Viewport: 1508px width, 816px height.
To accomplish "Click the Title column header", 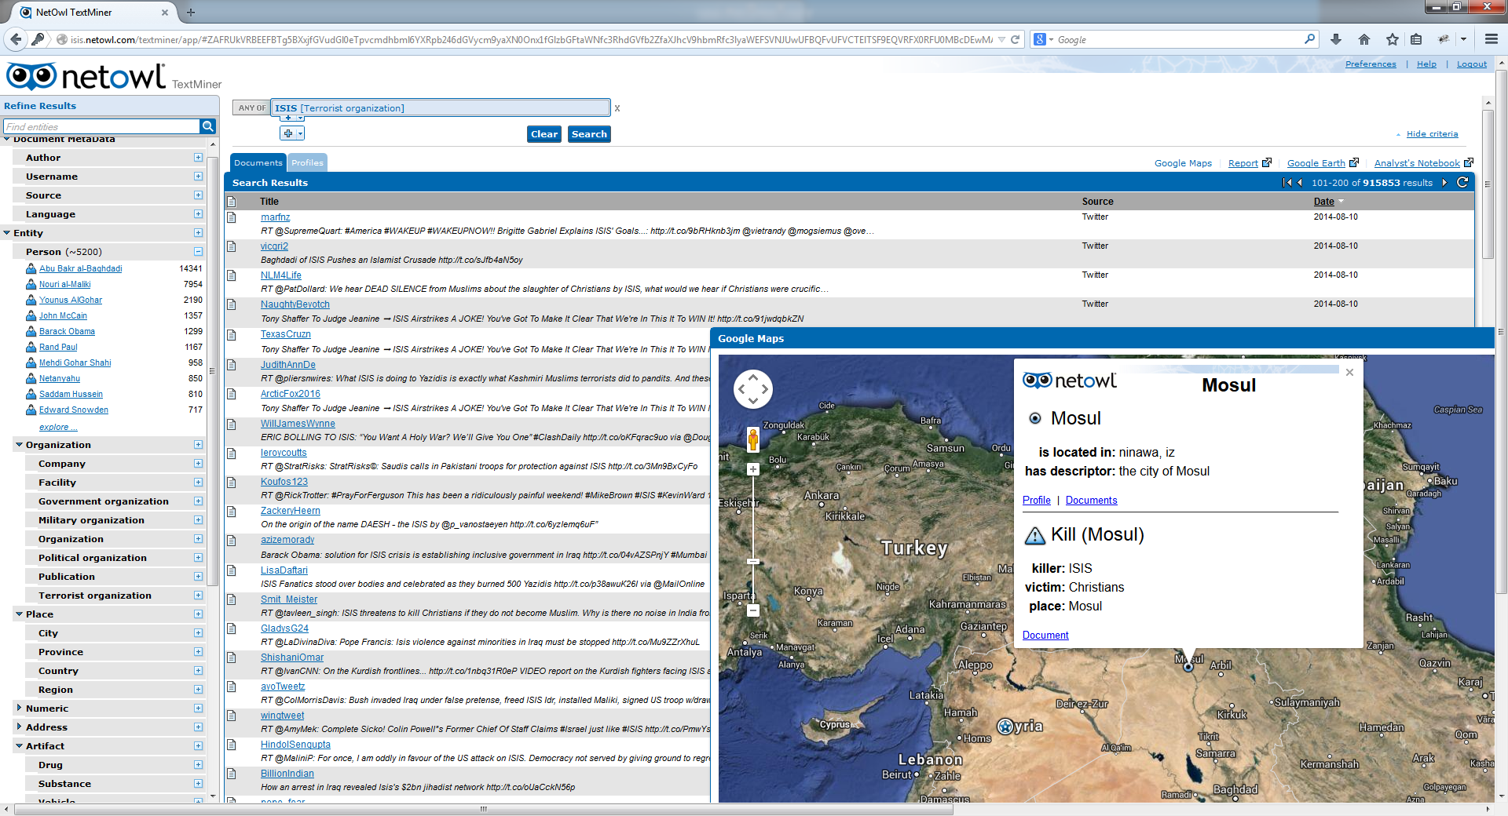I will click(269, 202).
